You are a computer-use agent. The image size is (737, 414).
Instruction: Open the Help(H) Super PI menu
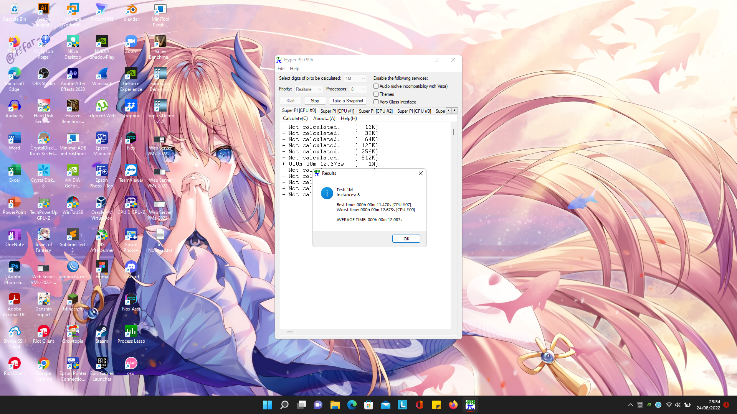349,118
